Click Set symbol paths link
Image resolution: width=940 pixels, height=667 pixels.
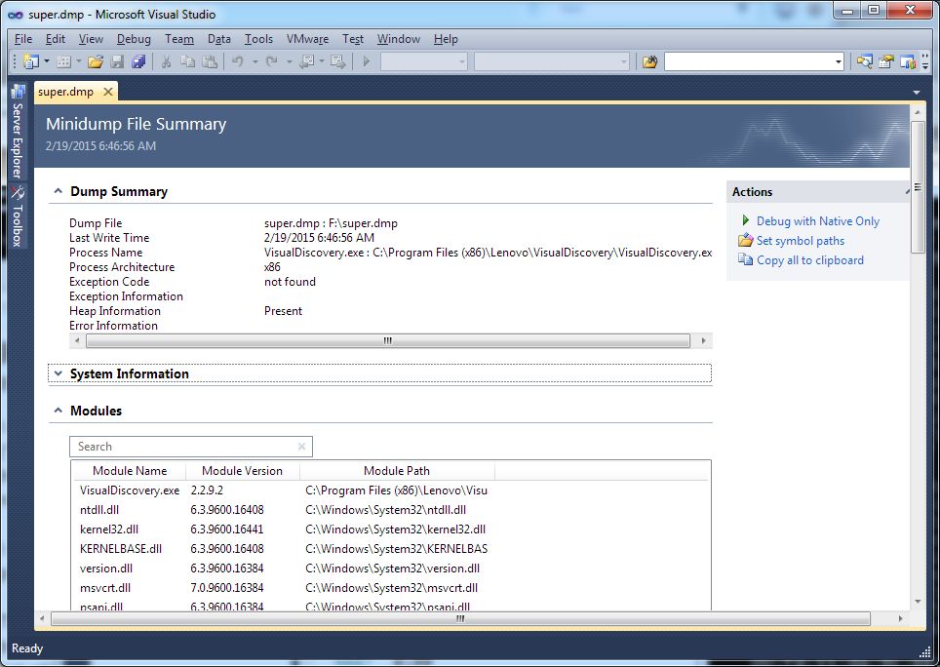coord(801,241)
